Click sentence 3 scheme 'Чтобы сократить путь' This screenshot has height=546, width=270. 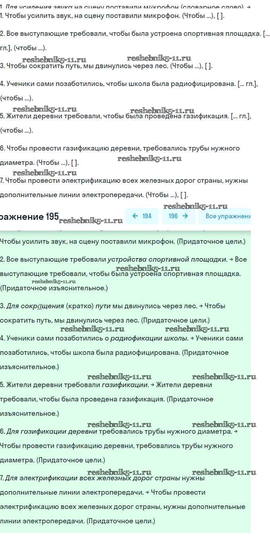106,66
